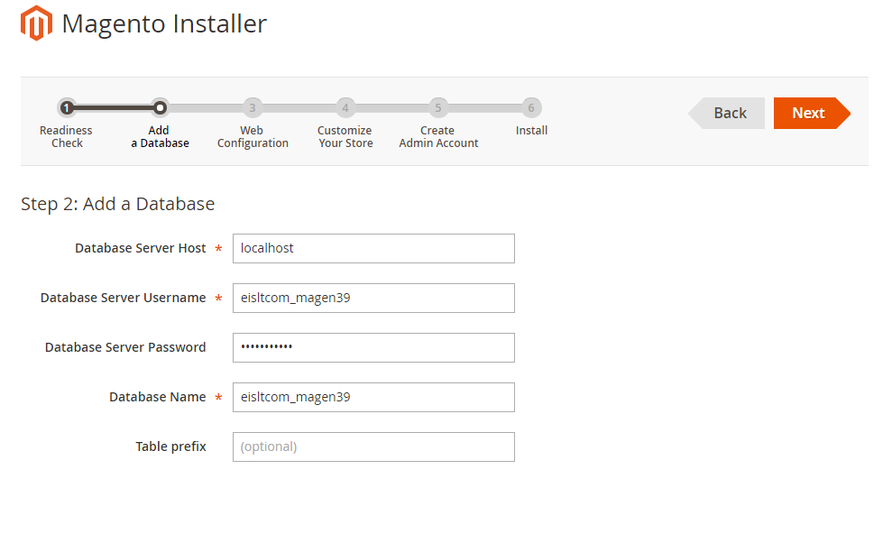The width and height of the screenshot is (883, 543).
Task: Select step 4 Customize Your Store circle
Action: (345, 107)
